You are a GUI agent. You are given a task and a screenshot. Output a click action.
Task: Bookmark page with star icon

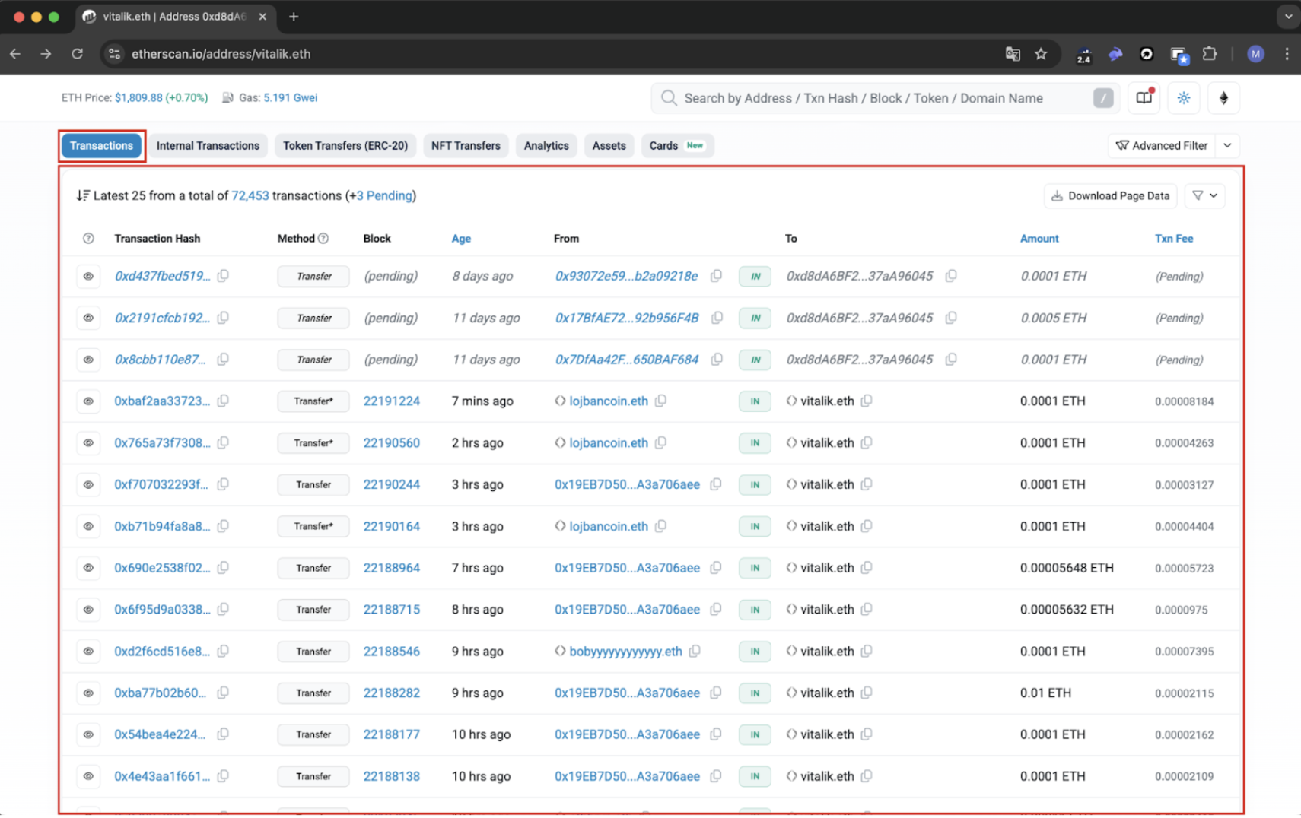(1041, 54)
